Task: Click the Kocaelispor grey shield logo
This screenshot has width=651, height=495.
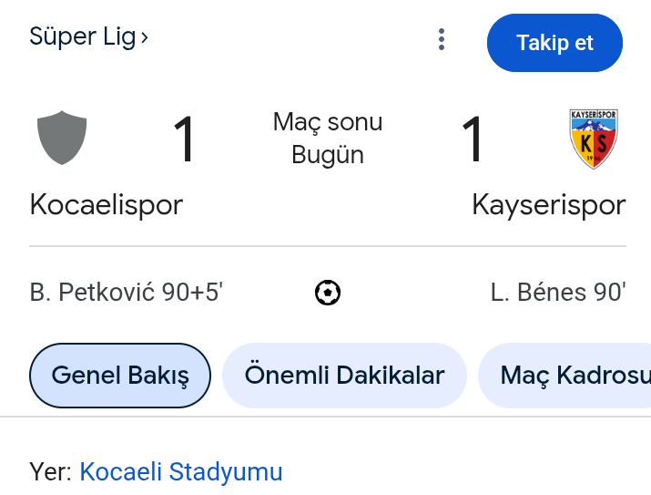Action: [x=62, y=138]
